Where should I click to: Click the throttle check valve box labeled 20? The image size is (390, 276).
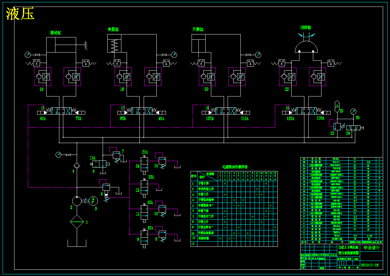[x=207, y=76]
